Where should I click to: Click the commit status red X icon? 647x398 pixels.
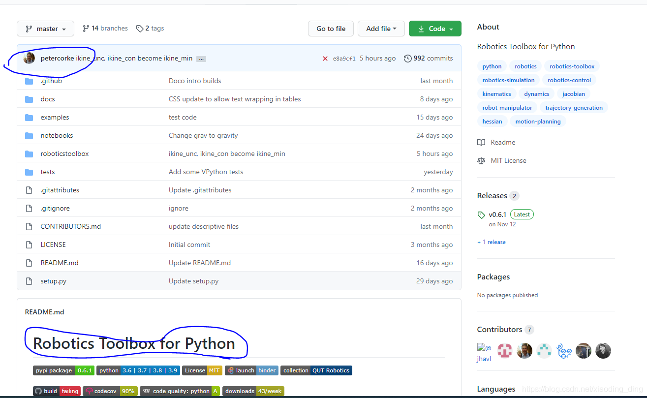(325, 58)
